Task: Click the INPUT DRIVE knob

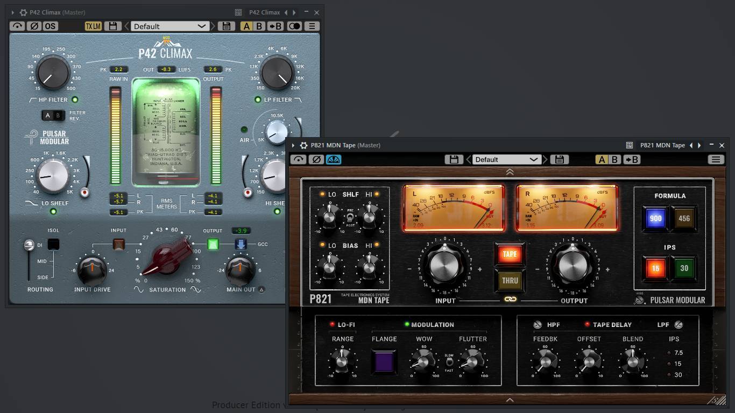Action: pos(92,270)
